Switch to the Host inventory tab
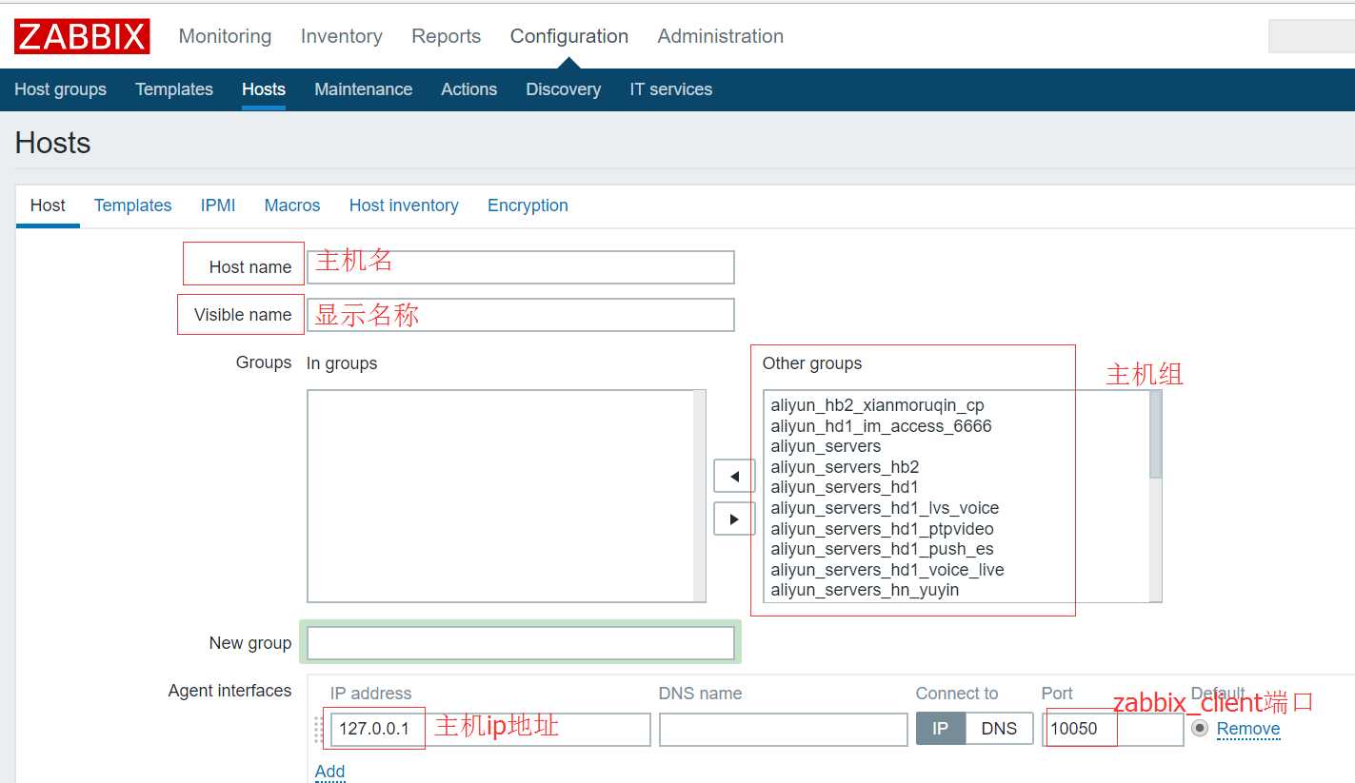Viewport: 1355px width, 783px height. (404, 206)
